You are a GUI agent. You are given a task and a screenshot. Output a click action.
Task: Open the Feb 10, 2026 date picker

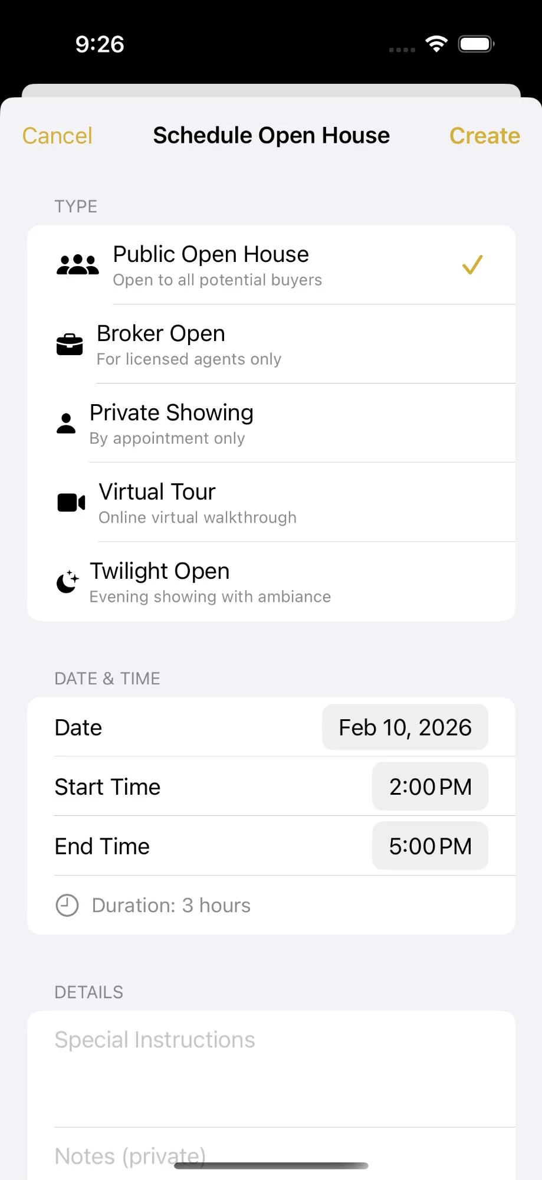pyautogui.click(x=405, y=727)
